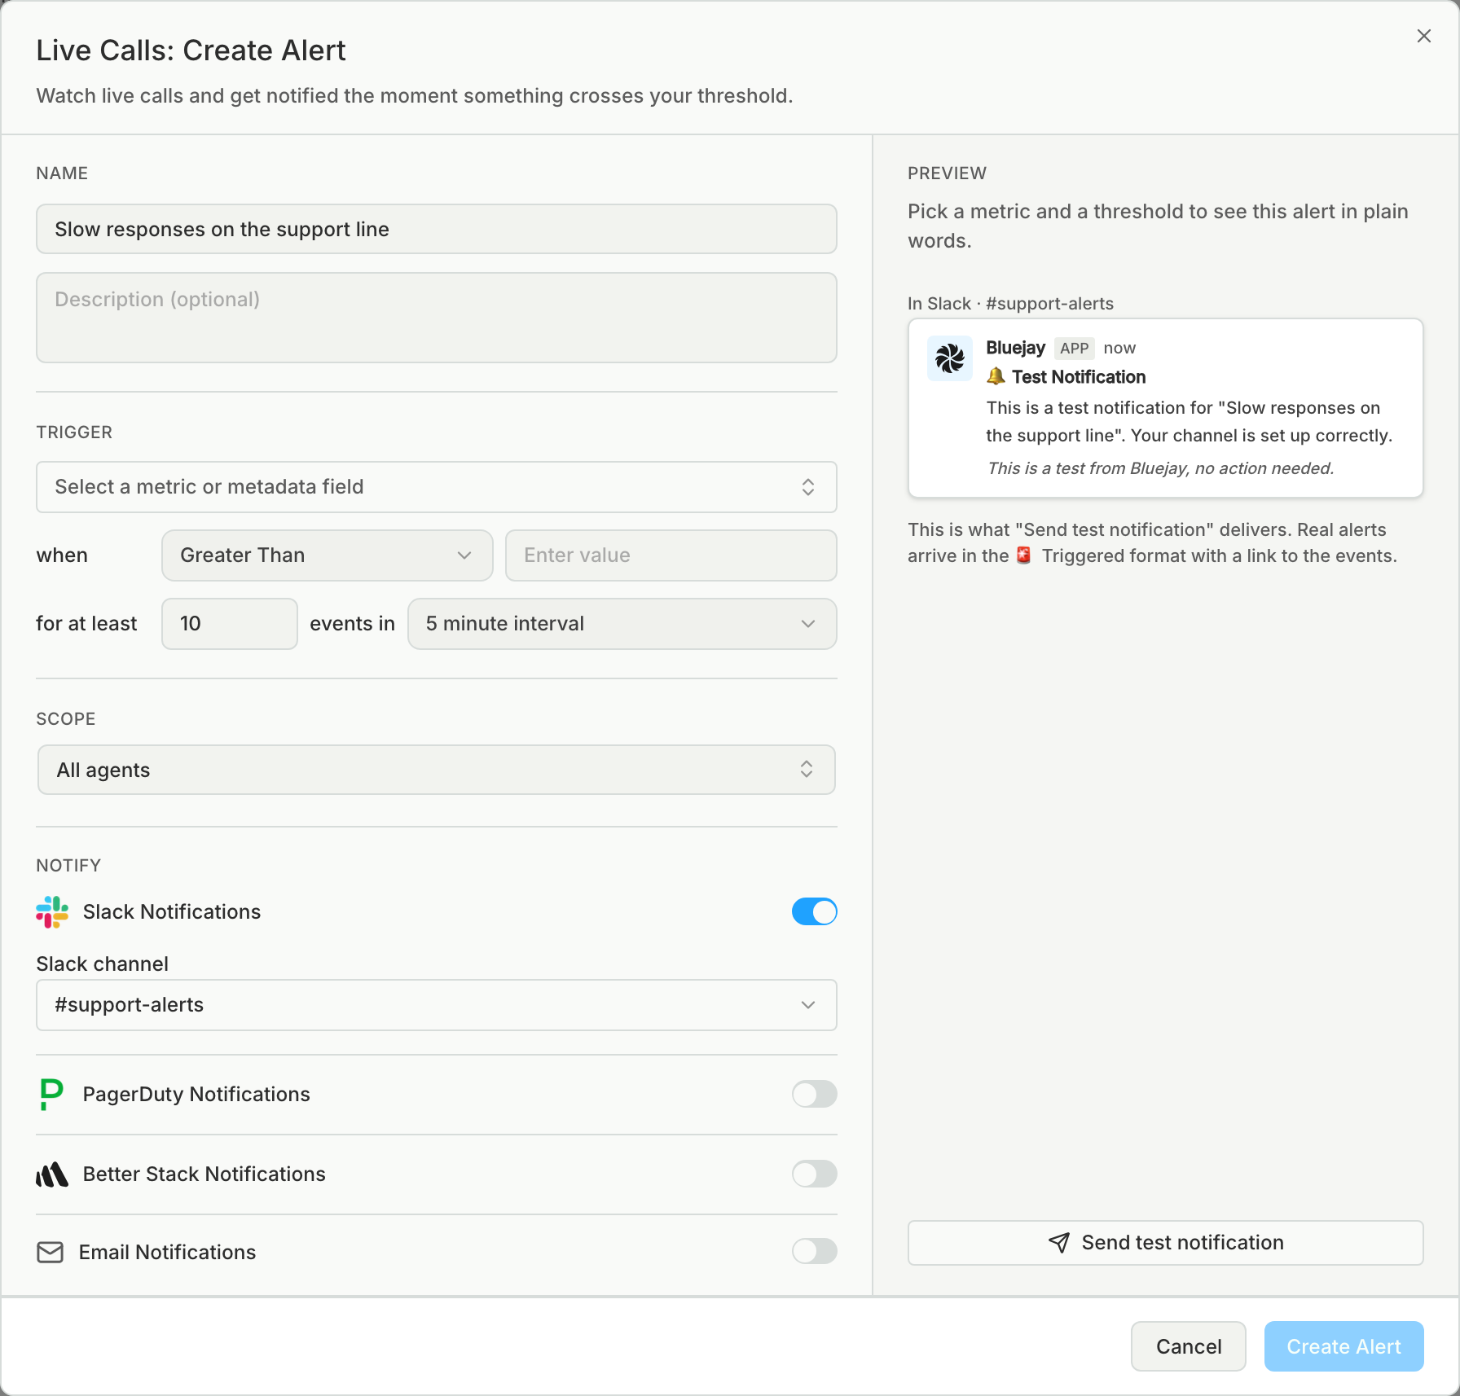The height and width of the screenshot is (1396, 1460).
Task: Click the Email envelope icon
Action: 51,1253
